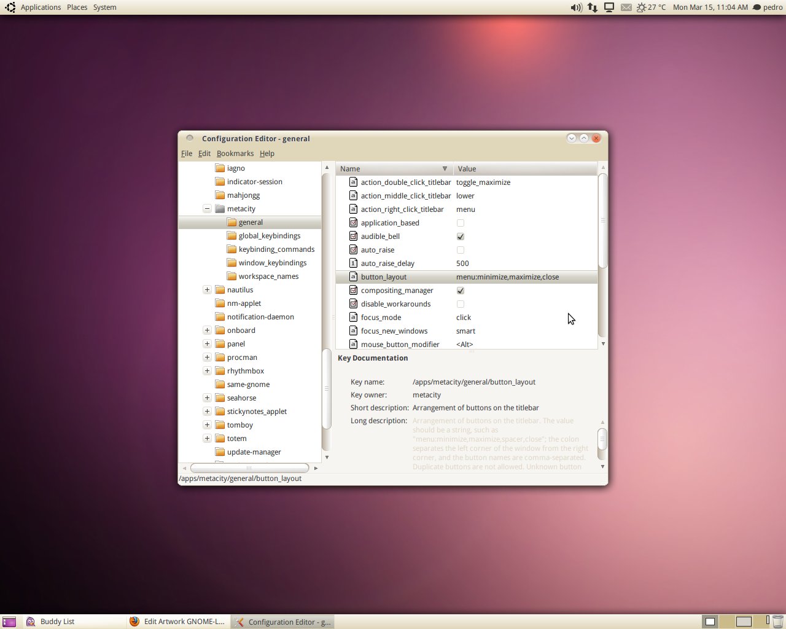Uncheck the compositing_manager checkbox
Screen dimensions: 786x629
461,291
